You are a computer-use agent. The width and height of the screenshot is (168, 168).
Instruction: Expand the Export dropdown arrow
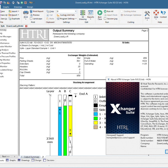tap(18, 15)
